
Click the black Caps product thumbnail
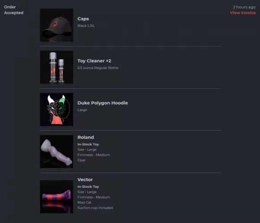coord(57,25)
